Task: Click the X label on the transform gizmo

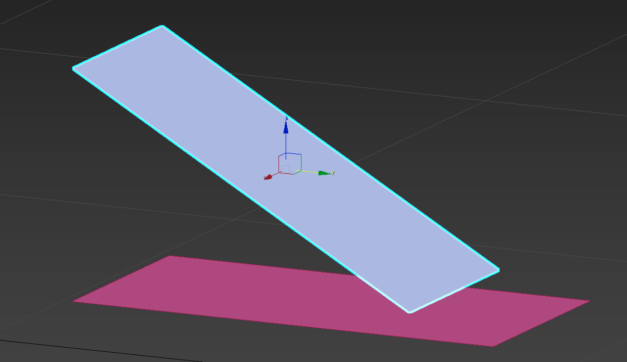Action: click(265, 178)
